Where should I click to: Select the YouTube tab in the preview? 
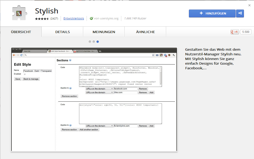tap(85, 51)
